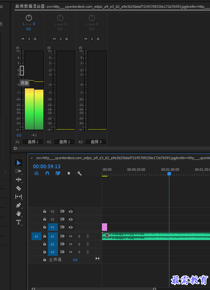This screenshot has width=210, height=290.
Task: Edit the 音频 2 track name field
Action: [65, 142]
